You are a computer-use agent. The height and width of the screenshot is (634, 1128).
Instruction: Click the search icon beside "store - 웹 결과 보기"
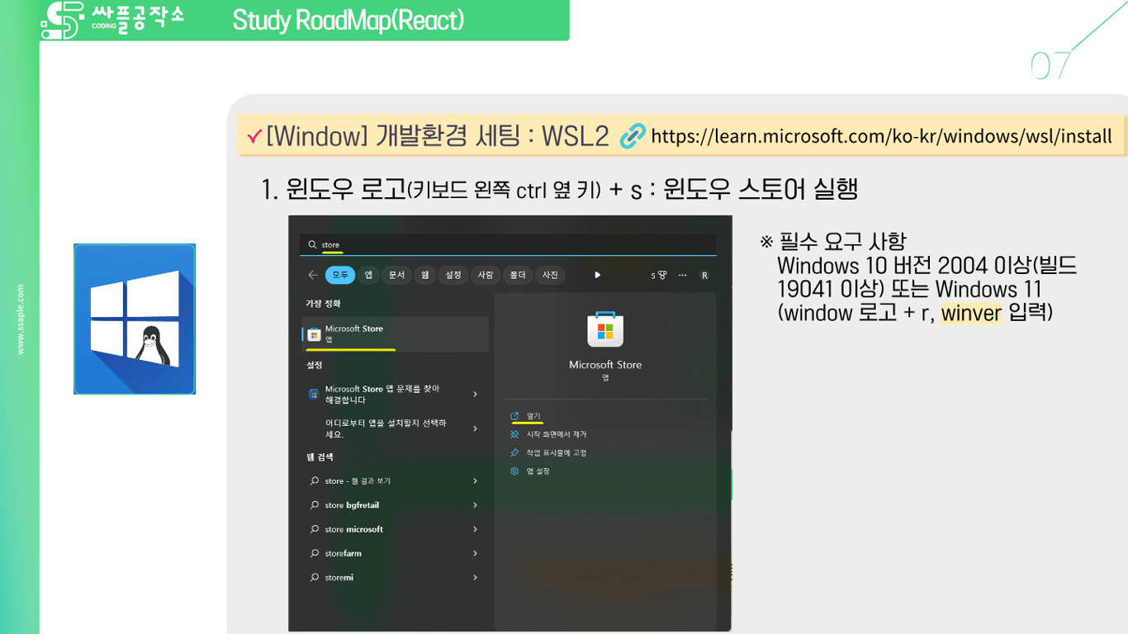pyautogui.click(x=314, y=481)
